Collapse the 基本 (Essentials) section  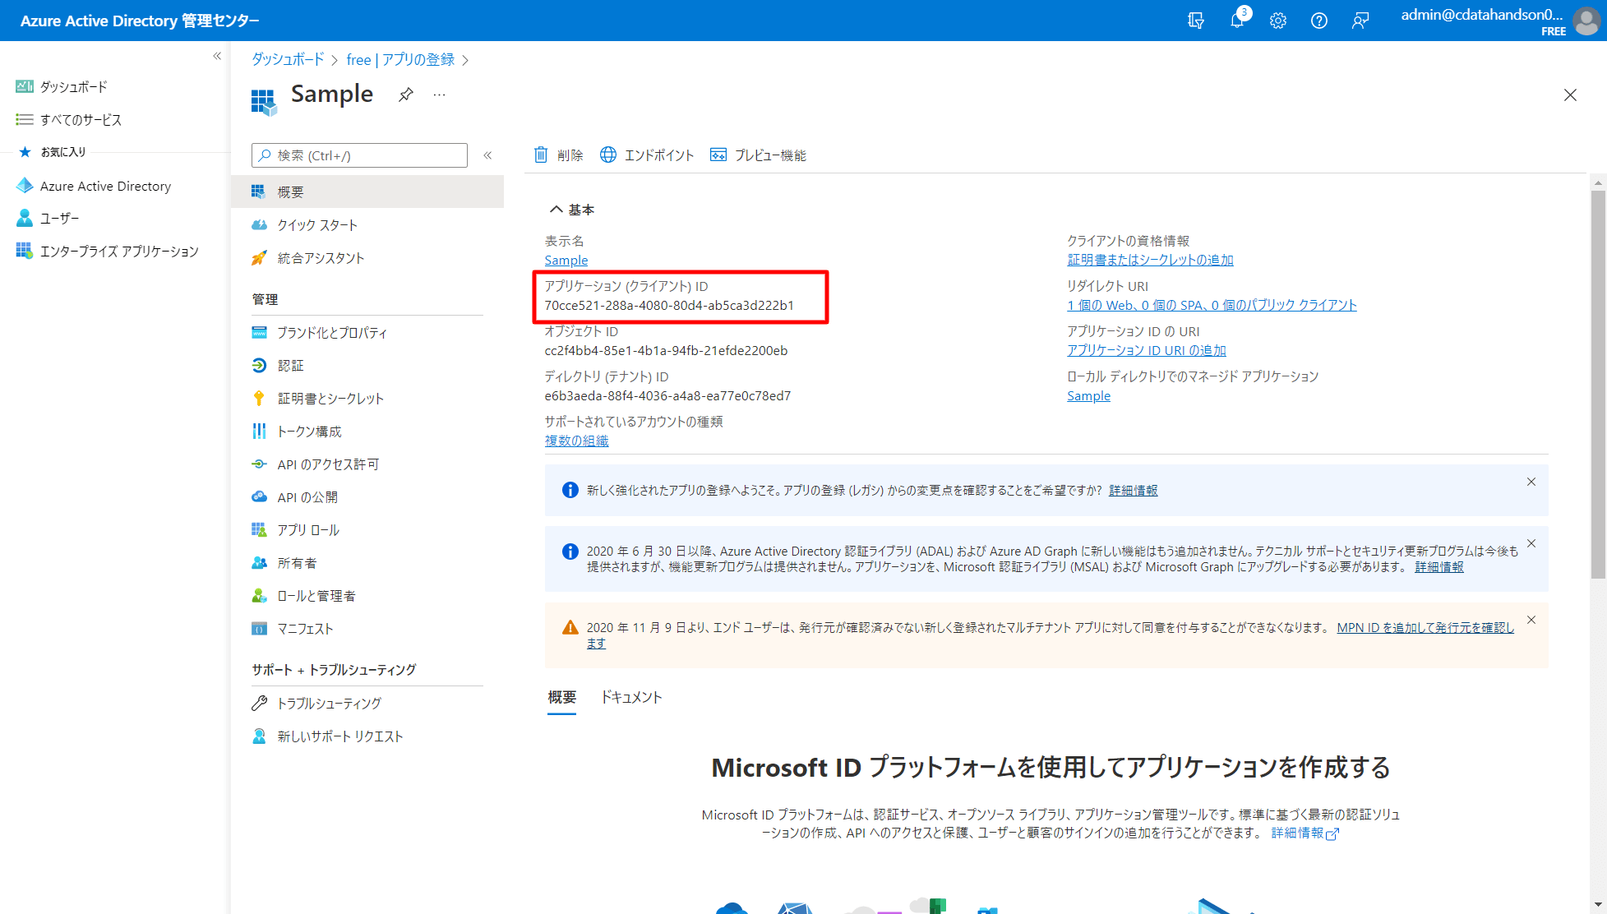point(556,210)
